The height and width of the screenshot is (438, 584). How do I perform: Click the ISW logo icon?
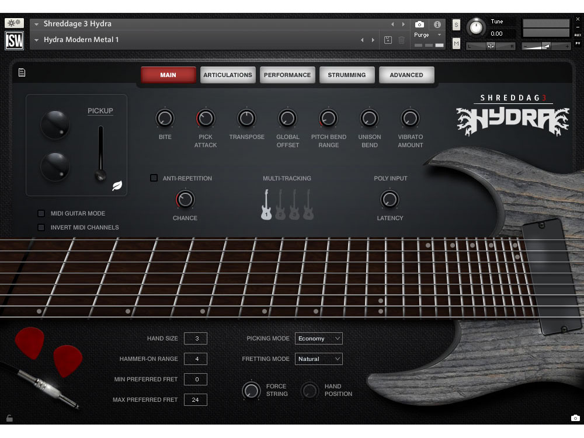14,40
